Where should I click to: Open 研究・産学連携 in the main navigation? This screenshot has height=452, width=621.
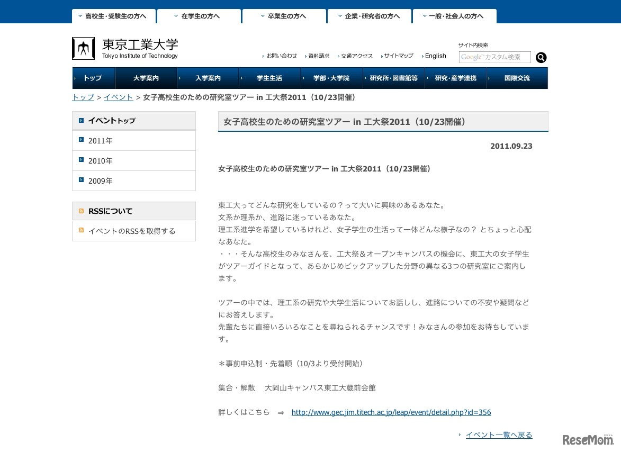[x=455, y=78]
